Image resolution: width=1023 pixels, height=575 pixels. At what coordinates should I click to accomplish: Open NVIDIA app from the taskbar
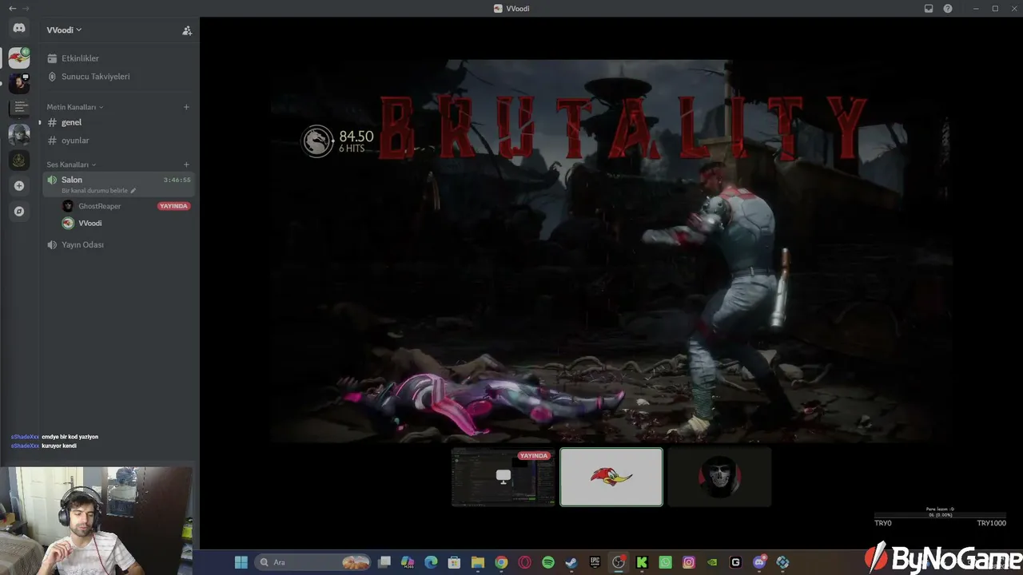click(712, 562)
